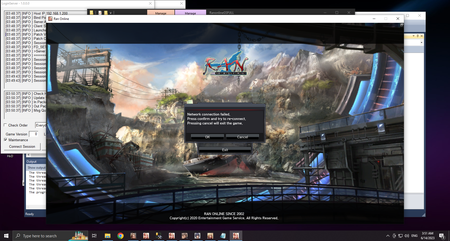Open the volume tray icon
The height and width of the screenshot is (241, 450).
click(407, 236)
